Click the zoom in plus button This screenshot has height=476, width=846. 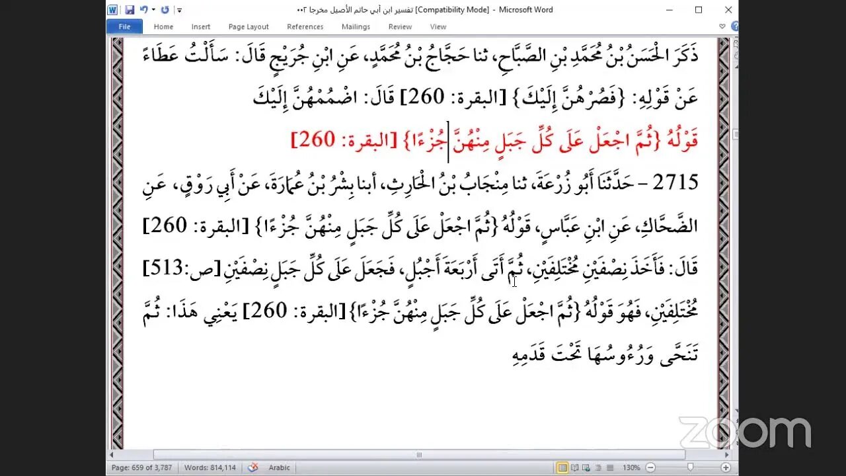point(727,467)
